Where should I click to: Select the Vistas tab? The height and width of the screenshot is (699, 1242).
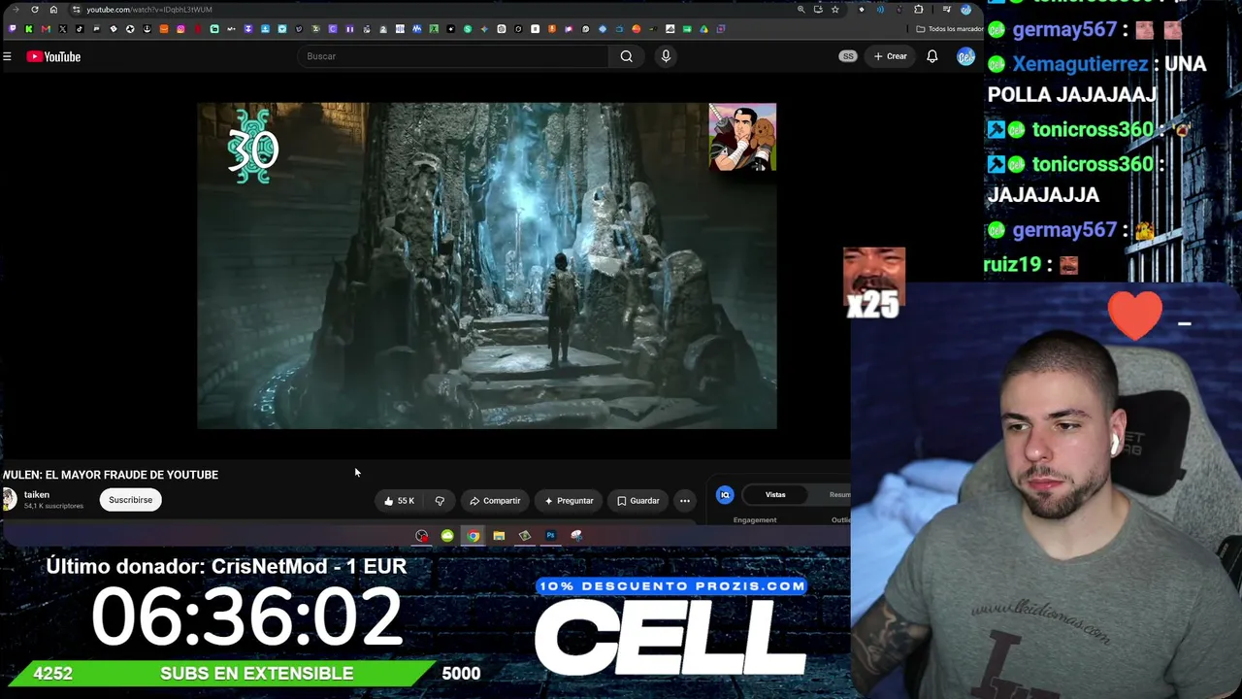[775, 495]
